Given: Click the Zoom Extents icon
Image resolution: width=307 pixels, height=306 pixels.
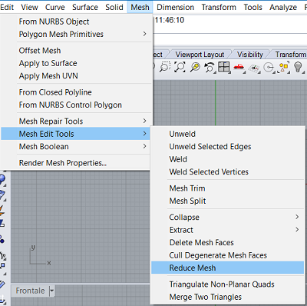Looking at the screenshot, I should tap(180, 67).
